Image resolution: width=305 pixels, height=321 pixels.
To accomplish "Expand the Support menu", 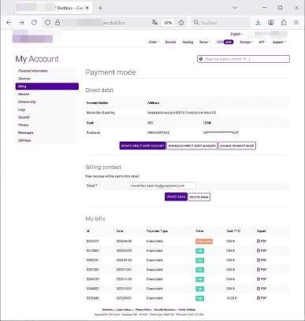I will (x=279, y=42).
